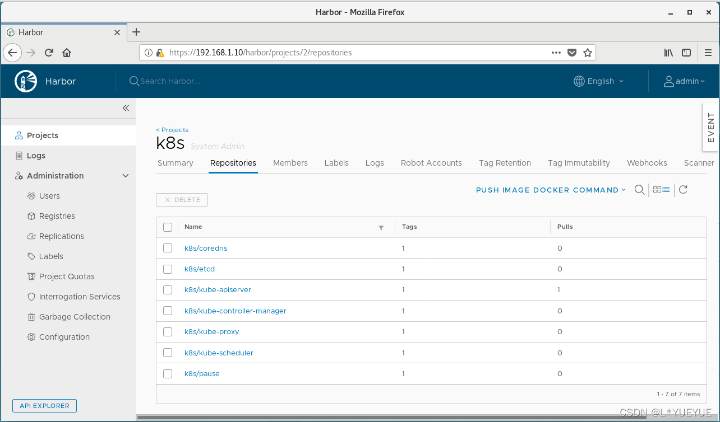Screen dimensions: 720x422
Task: Switch to the Webhooks tab
Action: (647, 163)
